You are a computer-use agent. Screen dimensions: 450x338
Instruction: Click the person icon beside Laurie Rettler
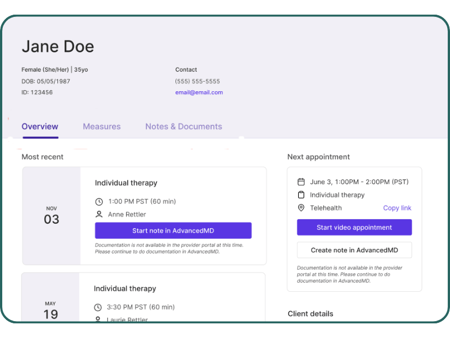coord(98,319)
